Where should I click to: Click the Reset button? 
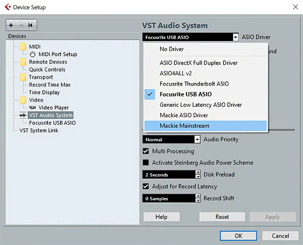(222, 217)
